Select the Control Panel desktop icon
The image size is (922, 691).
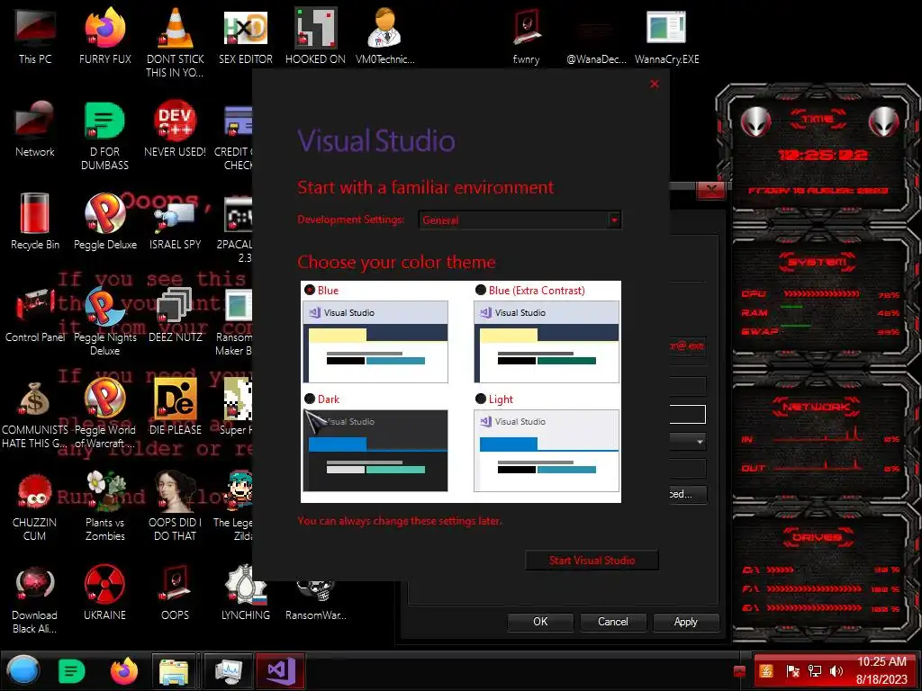[x=35, y=314]
